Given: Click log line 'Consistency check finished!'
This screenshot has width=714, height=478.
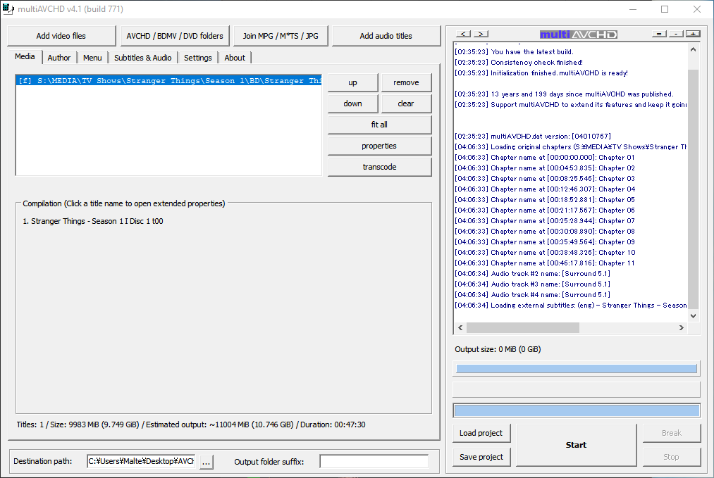Looking at the screenshot, I should click(519, 63).
